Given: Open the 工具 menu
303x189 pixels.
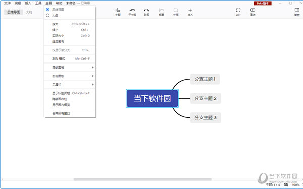Looking at the screenshot, I should point(38,3).
